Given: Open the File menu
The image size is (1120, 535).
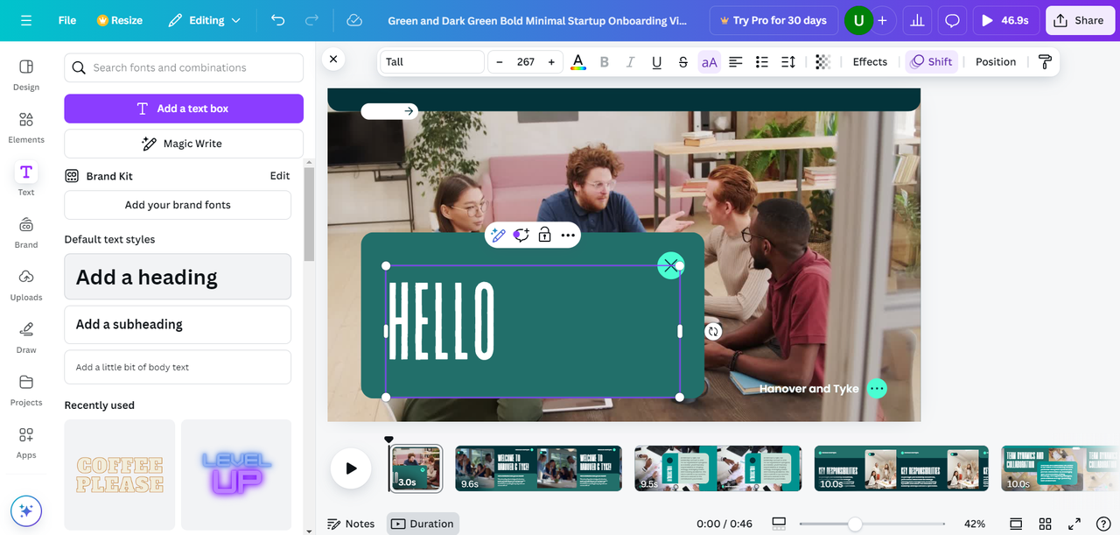Looking at the screenshot, I should pos(67,20).
